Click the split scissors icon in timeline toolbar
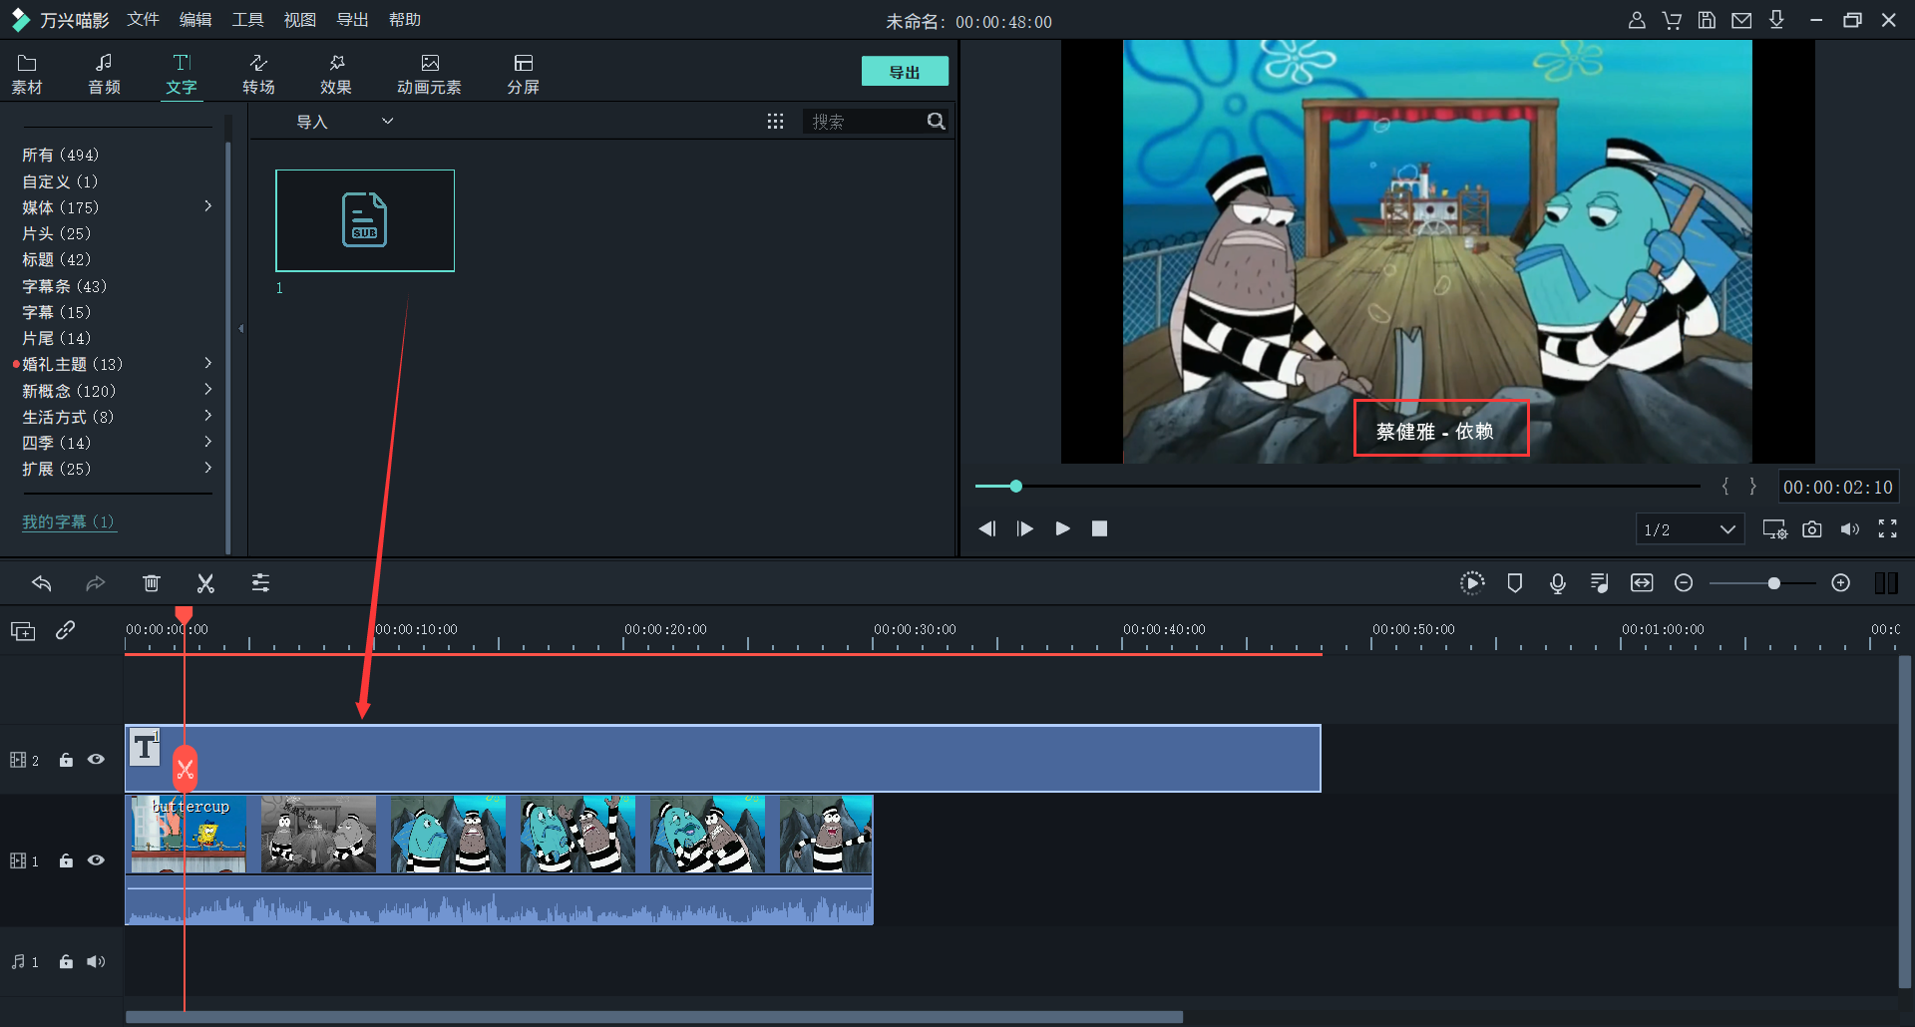This screenshot has height=1027, width=1915. click(205, 583)
